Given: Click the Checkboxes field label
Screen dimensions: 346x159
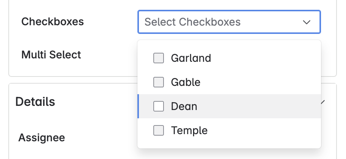Looking at the screenshot, I should pyautogui.click(x=53, y=21).
